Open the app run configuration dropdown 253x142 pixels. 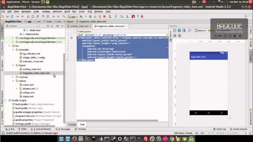point(73,17)
